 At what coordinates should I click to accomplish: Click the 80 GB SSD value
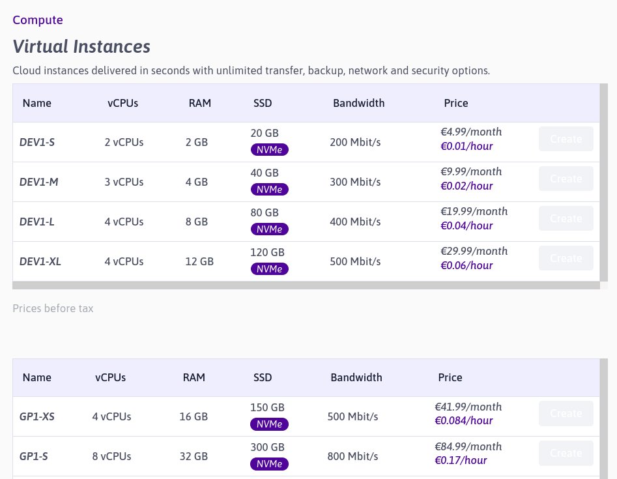pos(265,212)
